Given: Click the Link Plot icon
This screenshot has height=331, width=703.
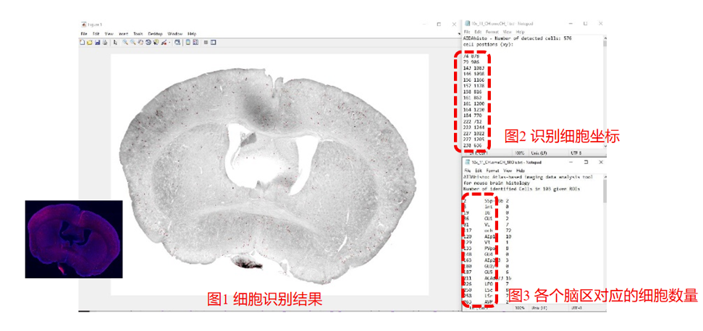Looking at the screenshot, I should (177, 43).
